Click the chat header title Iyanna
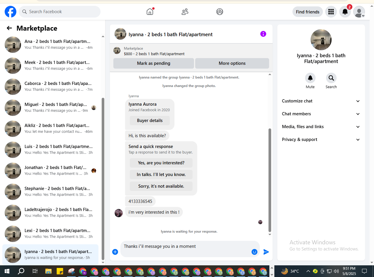The height and width of the screenshot is (277, 374). (x=171, y=34)
